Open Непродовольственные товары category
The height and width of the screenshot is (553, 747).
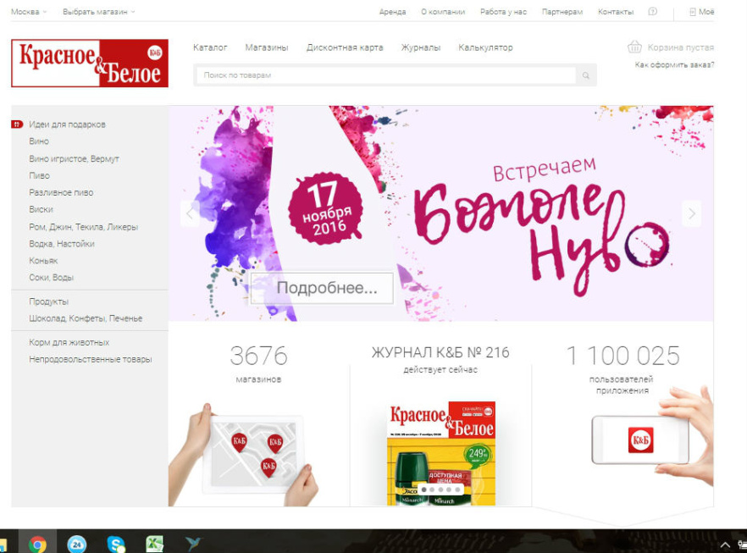[91, 359]
